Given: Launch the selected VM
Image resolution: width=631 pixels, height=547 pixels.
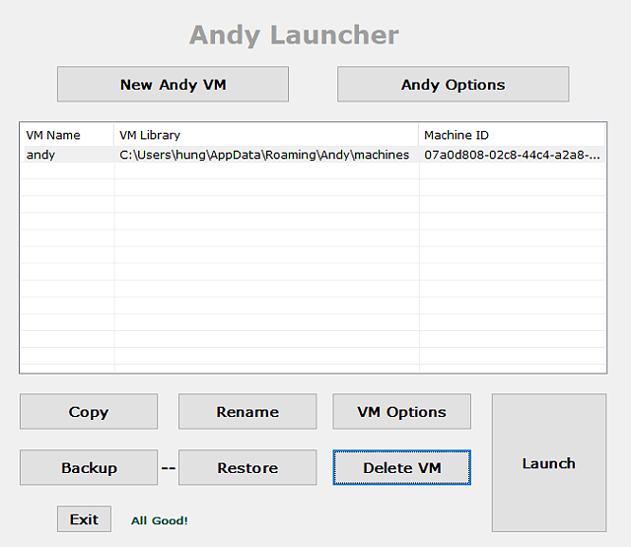Looking at the screenshot, I should point(549,463).
